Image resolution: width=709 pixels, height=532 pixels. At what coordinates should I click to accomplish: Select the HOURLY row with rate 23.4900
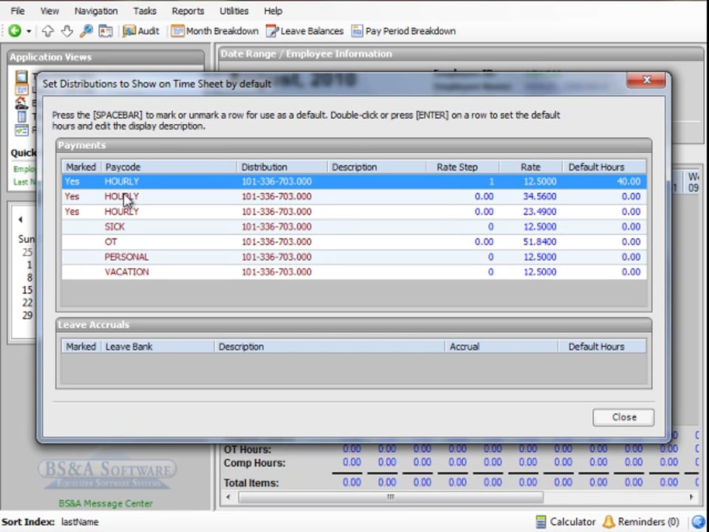click(x=354, y=211)
